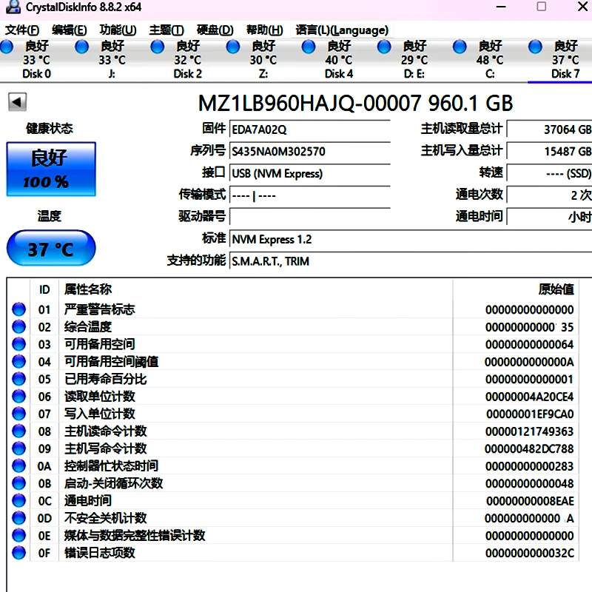
Task: Open the 文件(F) menu
Action: [x=22, y=30]
